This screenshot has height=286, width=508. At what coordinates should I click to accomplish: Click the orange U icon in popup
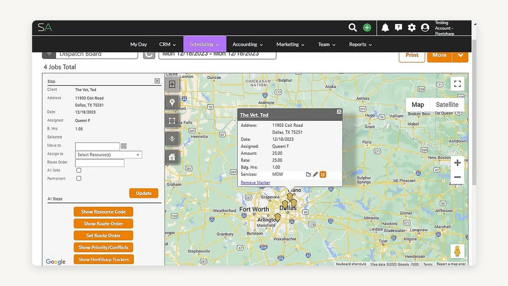point(323,174)
